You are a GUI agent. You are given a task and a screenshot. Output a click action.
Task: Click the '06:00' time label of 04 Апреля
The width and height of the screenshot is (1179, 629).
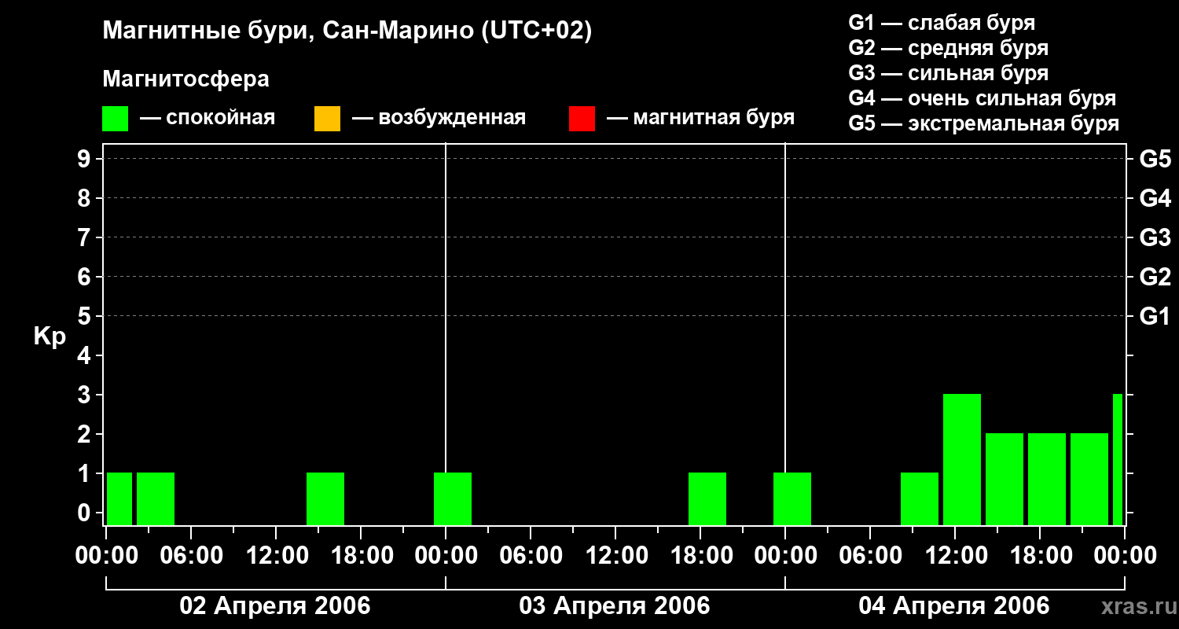[870, 556]
